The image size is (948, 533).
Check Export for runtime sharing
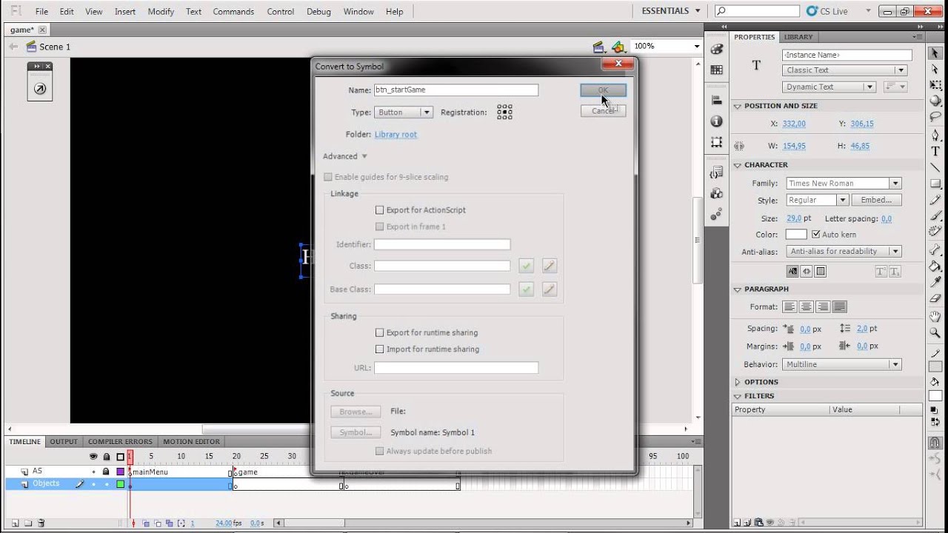[380, 333]
